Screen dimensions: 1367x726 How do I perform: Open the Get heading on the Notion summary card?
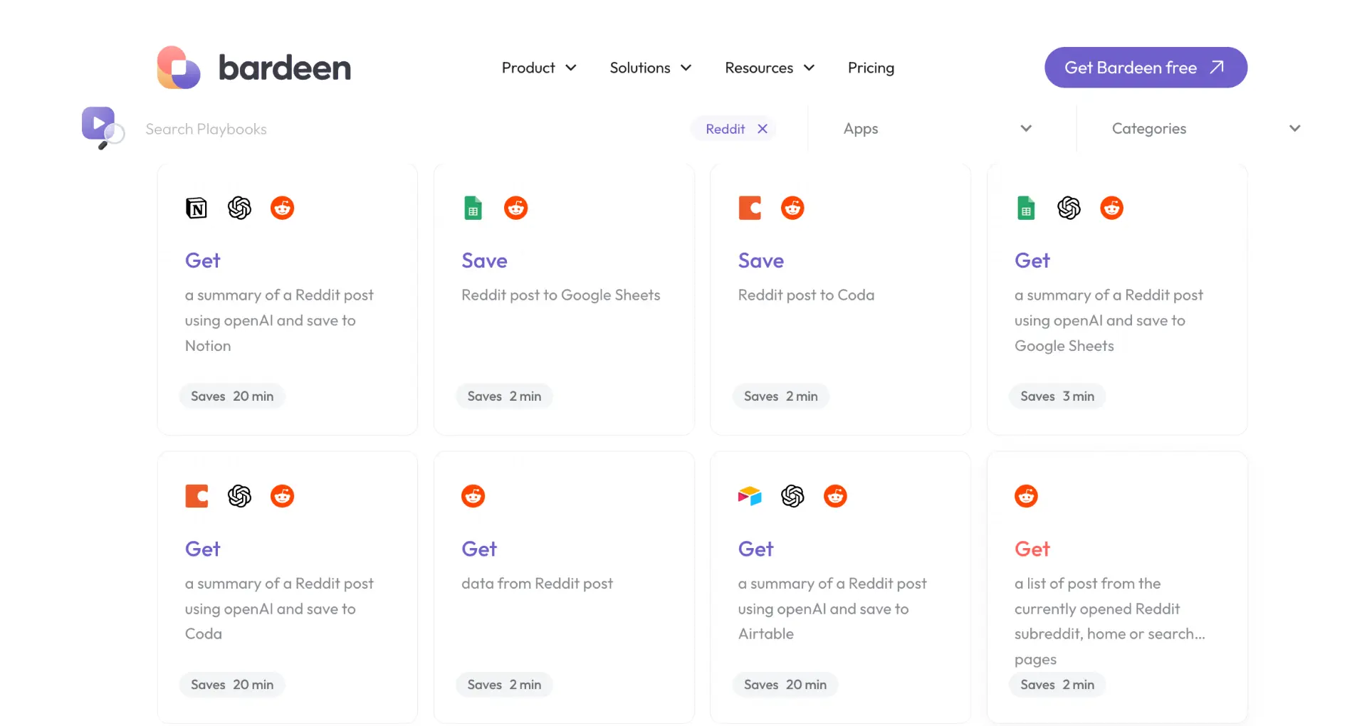point(203,261)
